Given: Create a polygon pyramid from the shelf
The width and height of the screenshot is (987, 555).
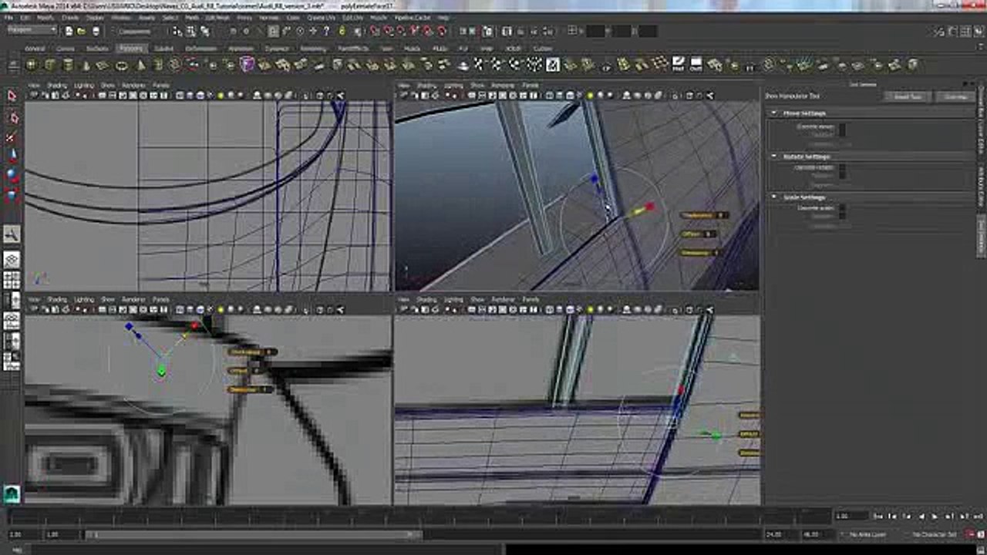Looking at the screenshot, I should pyautogui.click(x=140, y=66).
